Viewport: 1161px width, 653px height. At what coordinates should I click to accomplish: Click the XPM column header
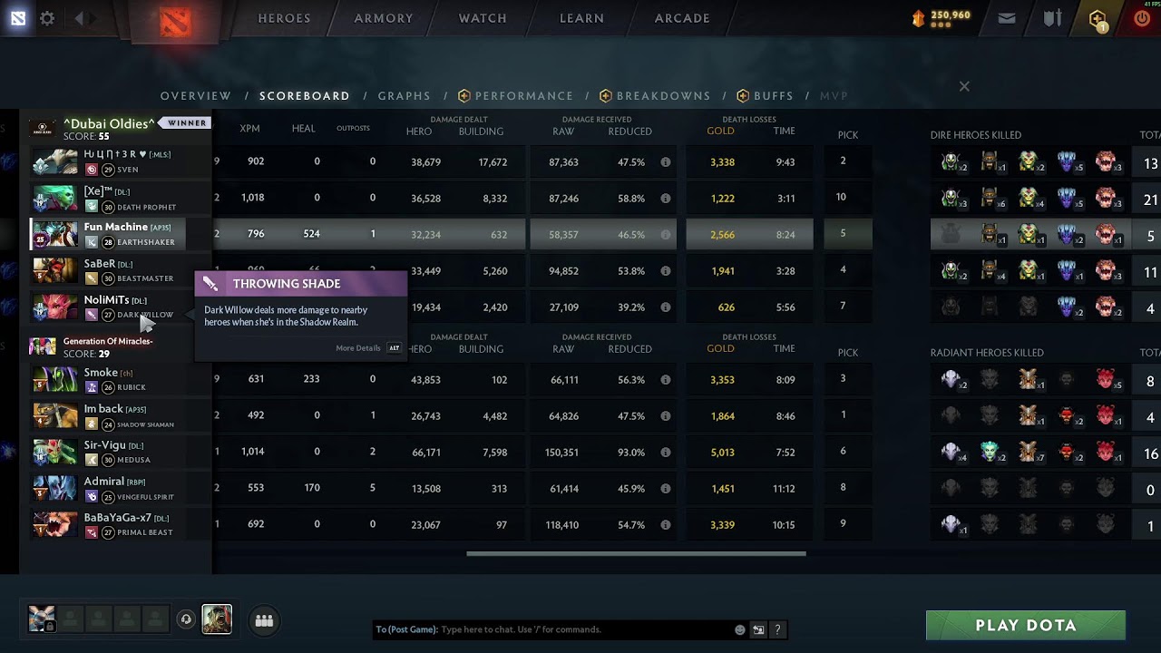point(250,129)
